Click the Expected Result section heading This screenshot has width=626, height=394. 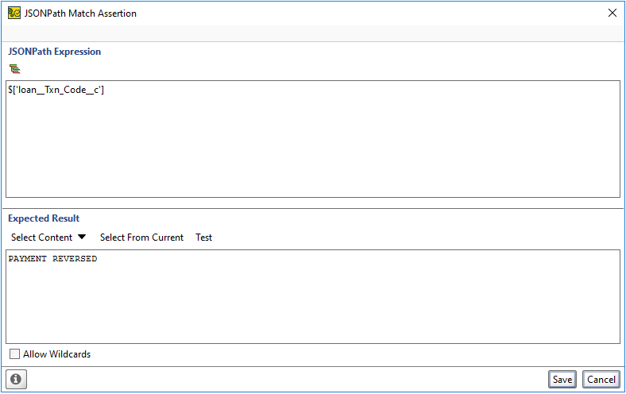coord(44,218)
